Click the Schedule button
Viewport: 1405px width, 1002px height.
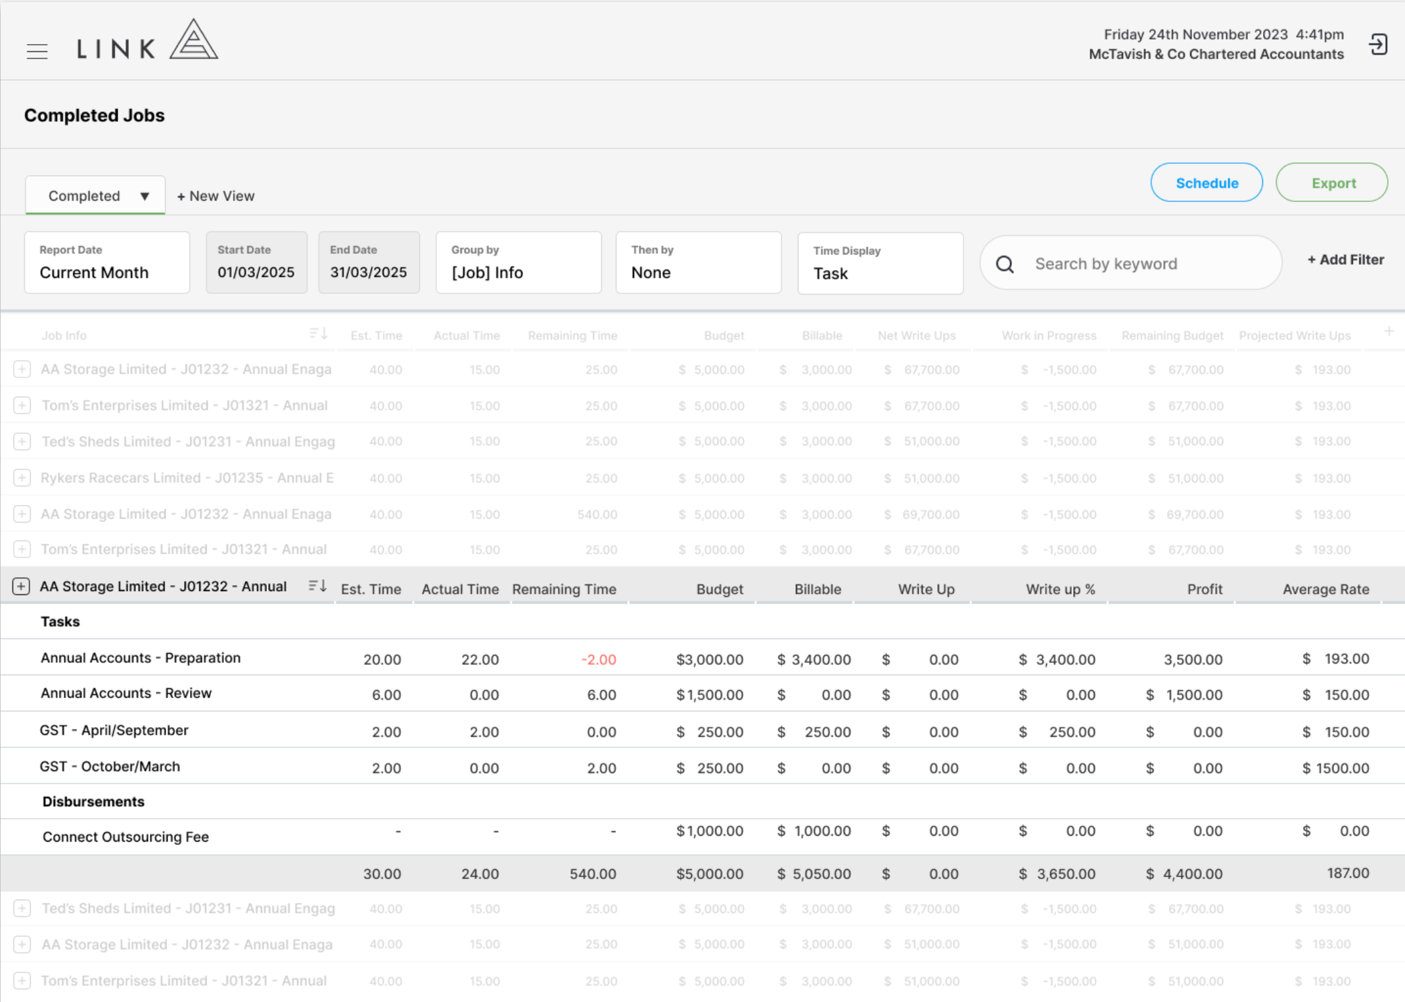1207,183
